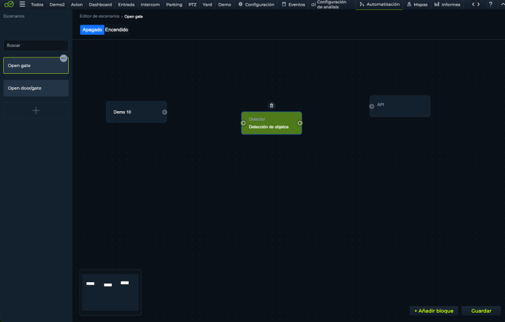505x322 pixels.
Task: Add new scenario with plus tile
Action: click(x=36, y=110)
